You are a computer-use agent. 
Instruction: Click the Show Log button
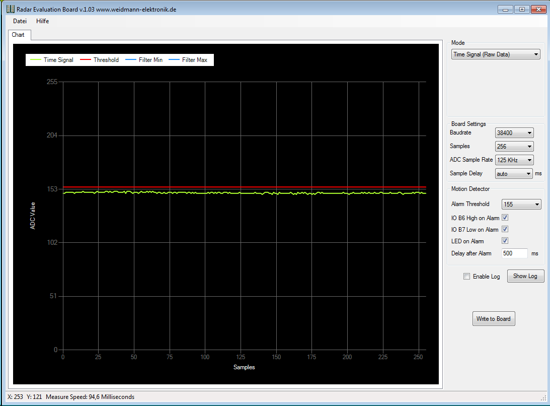tap(525, 276)
